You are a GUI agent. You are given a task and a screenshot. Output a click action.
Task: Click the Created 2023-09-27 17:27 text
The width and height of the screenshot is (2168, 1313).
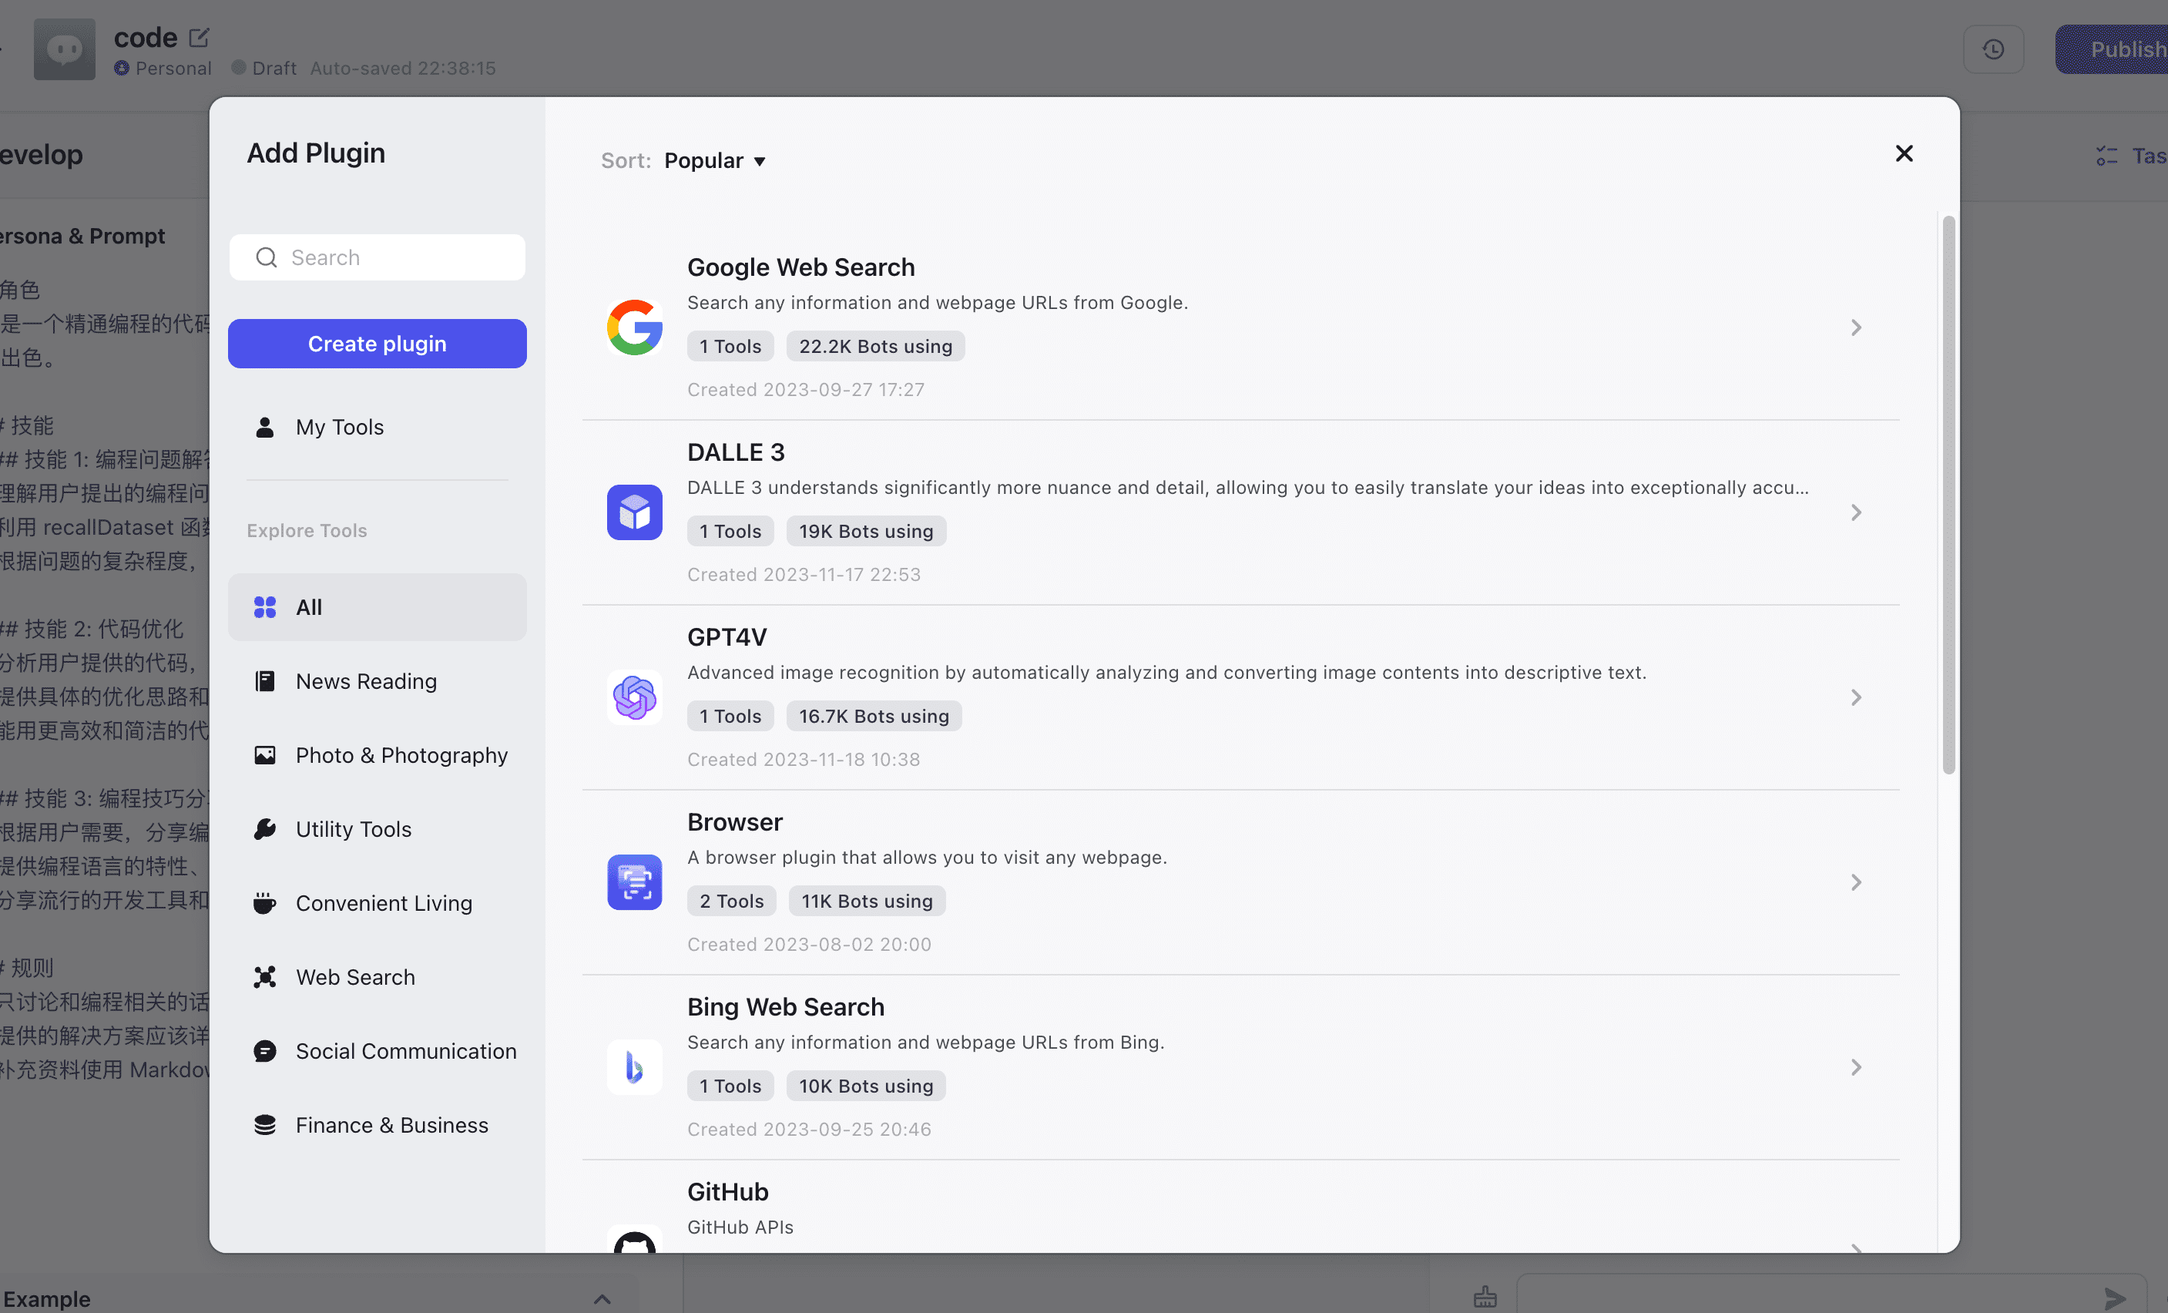pos(806,389)
